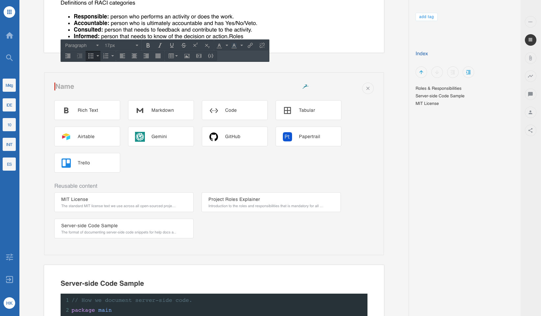Insert an image via the toolbar
541x316 pixels.
pos(187,56)
